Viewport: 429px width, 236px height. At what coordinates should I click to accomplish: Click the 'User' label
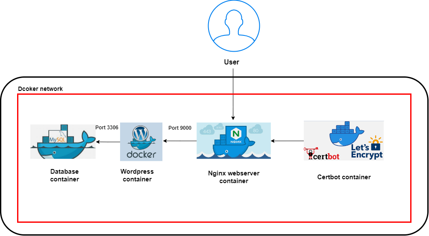point(232,62)
